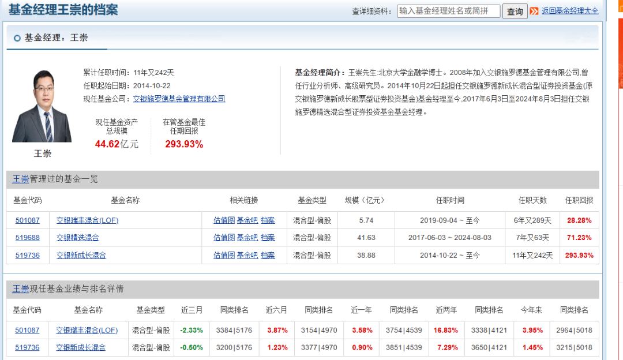Click the 近一年 column header
This screenshot has height=360, width=623.
click(361, 310)
